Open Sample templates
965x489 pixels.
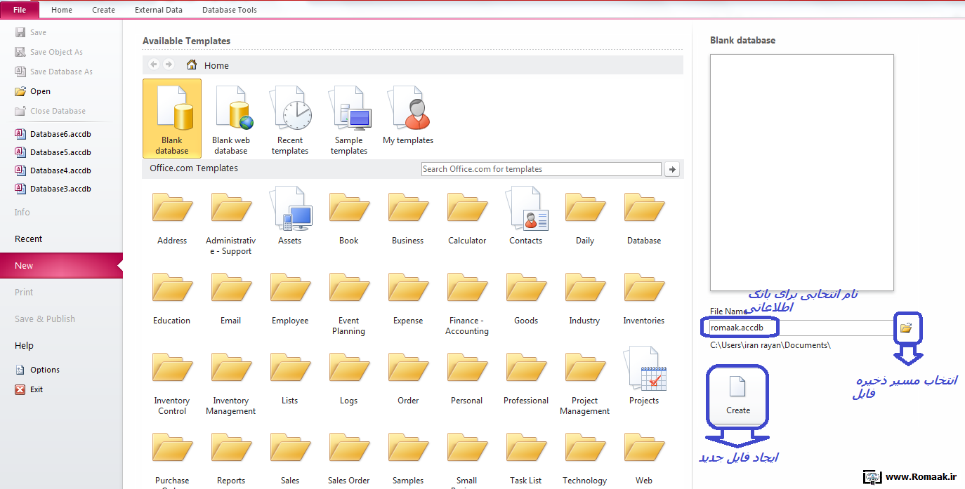[349, 119]
